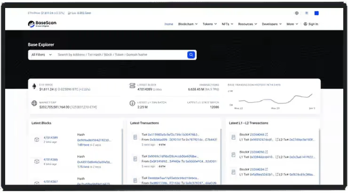Click the Latest Transactions panel scrollbar

coord(221,157)
